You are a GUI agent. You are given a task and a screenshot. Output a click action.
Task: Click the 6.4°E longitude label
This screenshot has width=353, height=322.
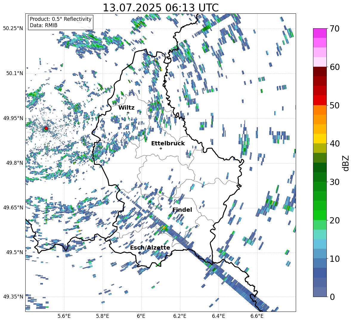tap(218, 316)
